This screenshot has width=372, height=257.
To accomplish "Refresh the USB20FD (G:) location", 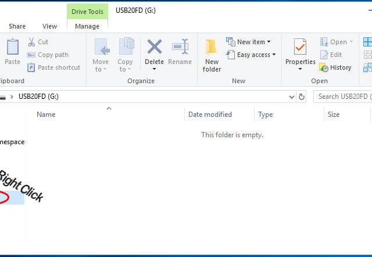I will [x=301, y=97].
